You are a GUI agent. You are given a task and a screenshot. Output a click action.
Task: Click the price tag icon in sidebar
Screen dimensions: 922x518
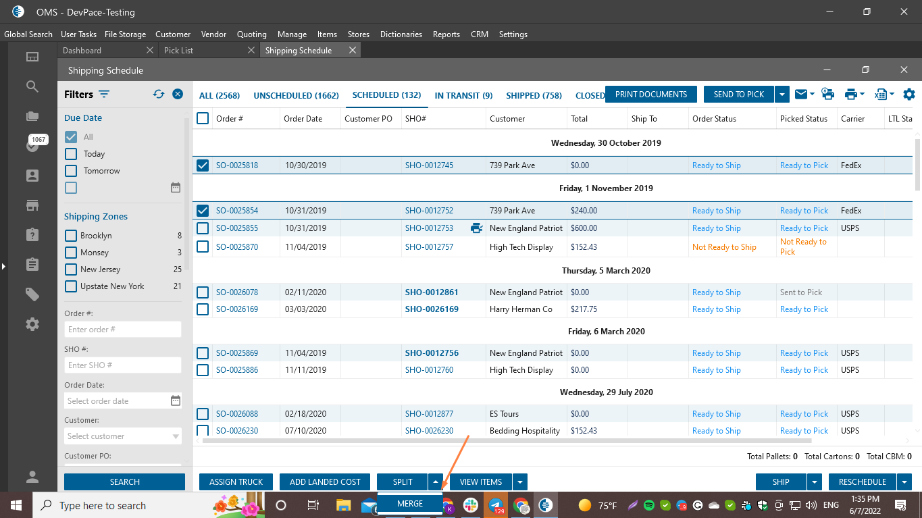[x=32, y=294]
